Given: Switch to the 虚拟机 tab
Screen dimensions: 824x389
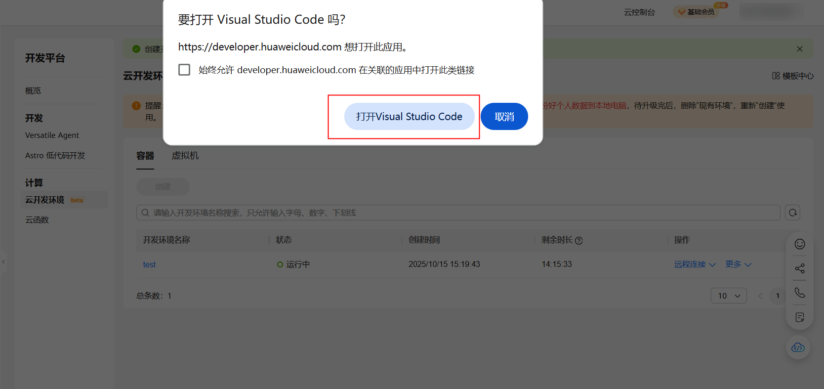Looking at the screenshot, I should pos(185,156).
